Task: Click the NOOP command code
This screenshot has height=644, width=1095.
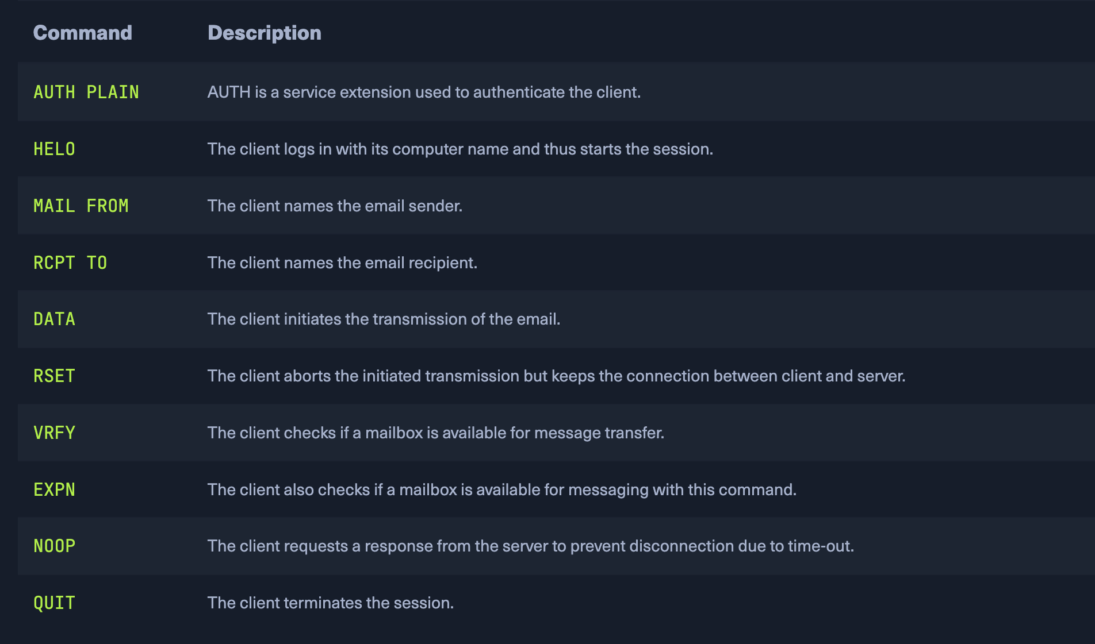Action: pyautogui.click(x=54, y=546)
